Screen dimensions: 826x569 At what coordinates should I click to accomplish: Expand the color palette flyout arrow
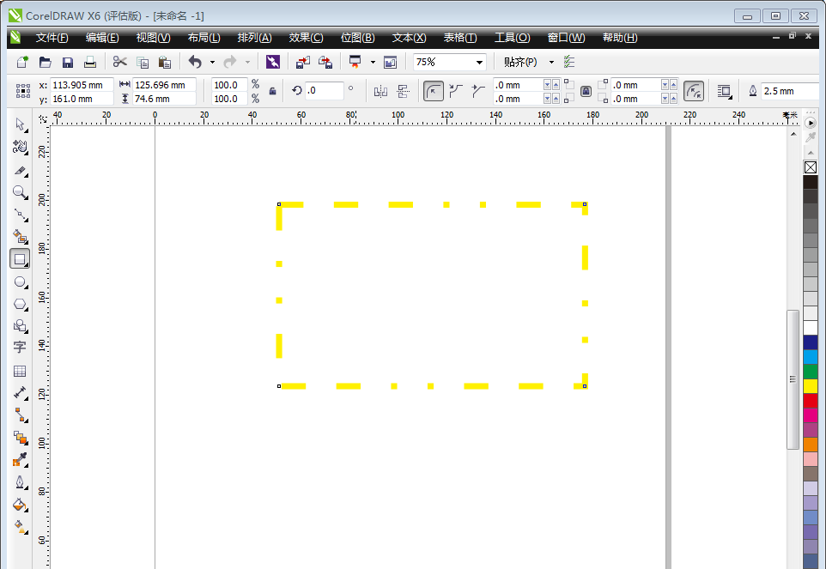point(811,124)
